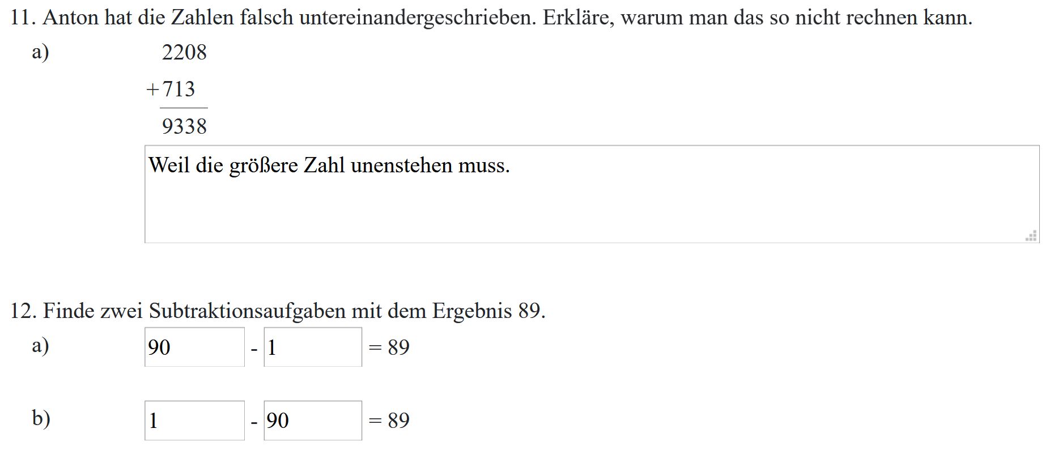This screenshot has width=1054, height=454.
Task: Click the 'a)' label of question 12
Action: (x=40, y=345)
